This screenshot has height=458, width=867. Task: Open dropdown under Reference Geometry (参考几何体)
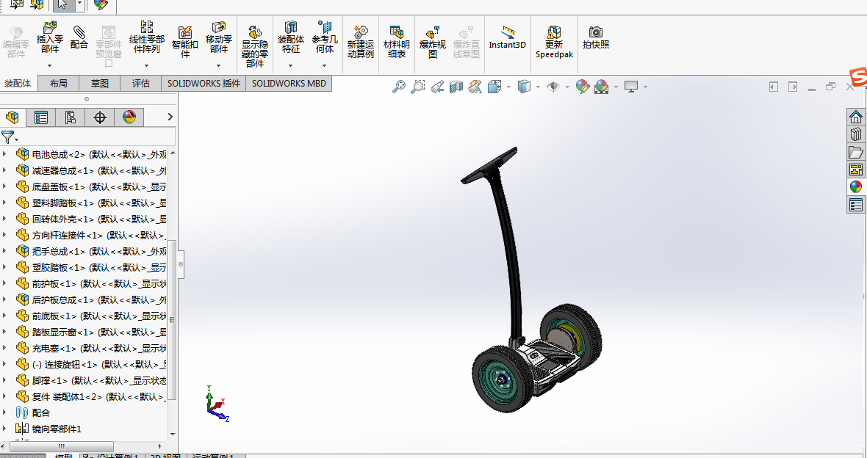coord(325,66)
